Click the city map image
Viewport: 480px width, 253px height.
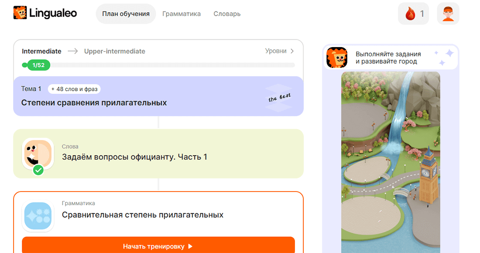391,162
